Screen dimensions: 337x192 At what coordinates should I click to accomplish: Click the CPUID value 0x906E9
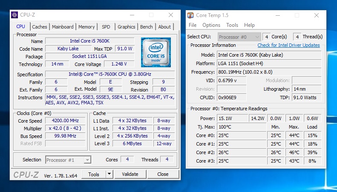(x=231, y=97)
